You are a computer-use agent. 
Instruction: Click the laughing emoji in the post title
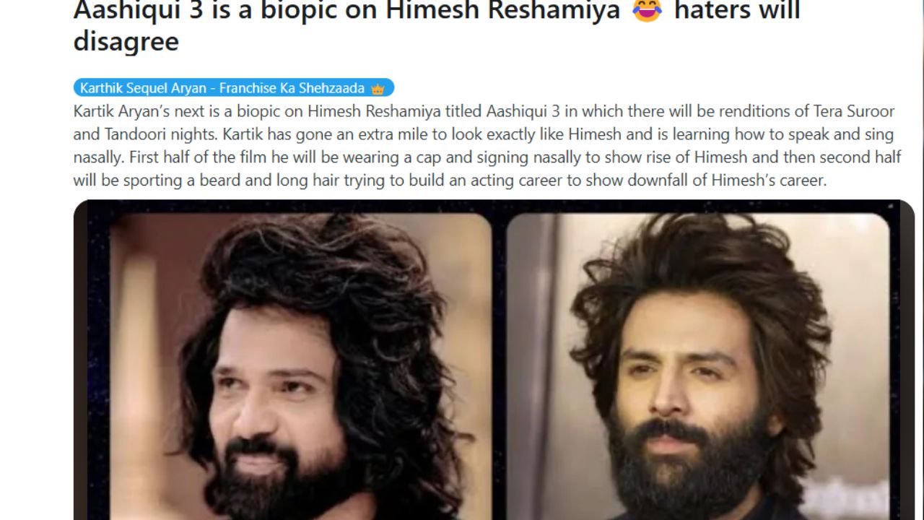coord(647,9)
